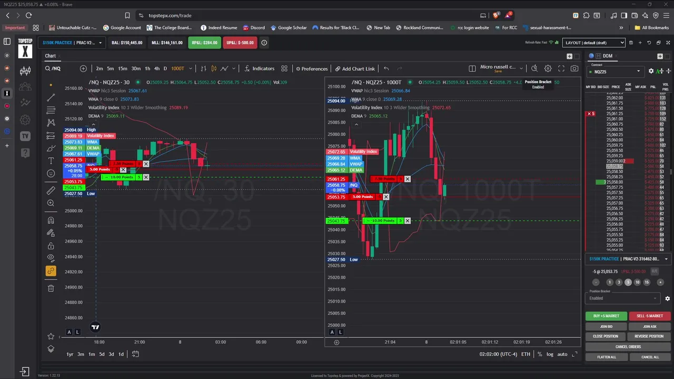The height and width of the screenshot is (379, 674).
Task: Click the info icon beside UP&L
Action: coord(264,43)
